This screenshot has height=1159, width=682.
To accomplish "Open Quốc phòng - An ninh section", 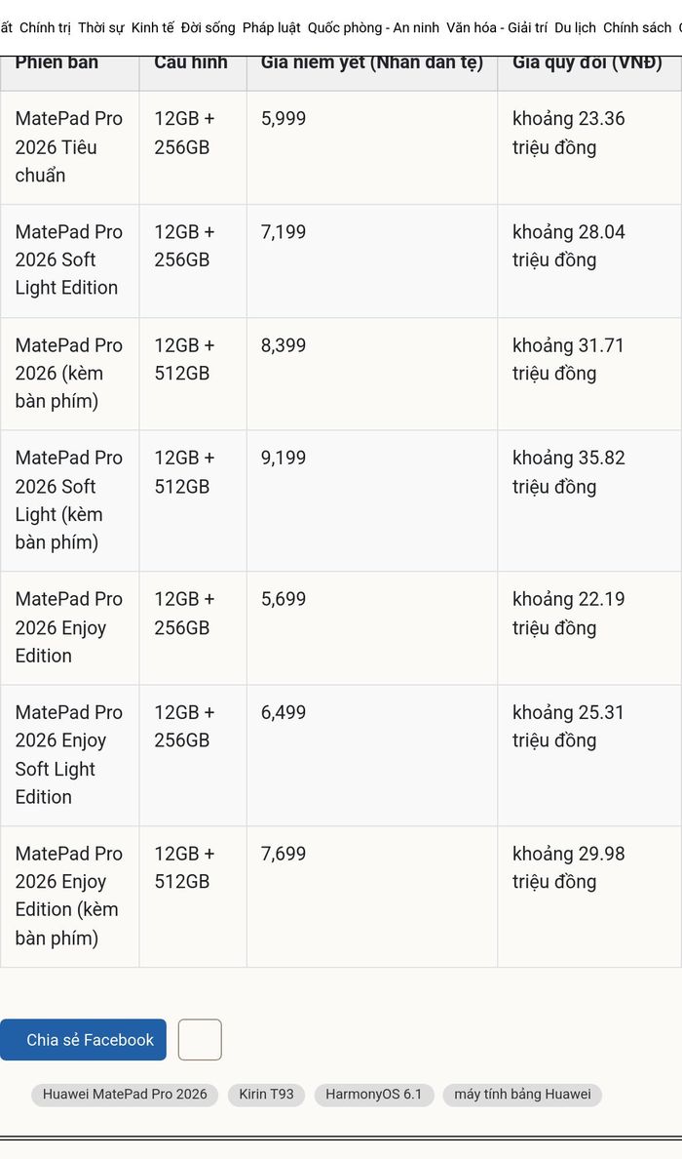I will point(373,28).
